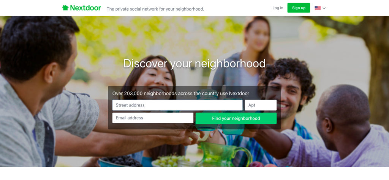Focus the Email address input field
The width and height of the screenshot is (389, 180).
[153, 118]
